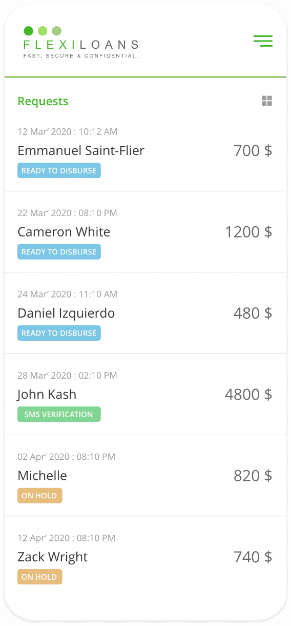Image resolution: width=291 pixels, height=626 pixels.
Task: Open Cameron White request
Action: tap(145, 232)
